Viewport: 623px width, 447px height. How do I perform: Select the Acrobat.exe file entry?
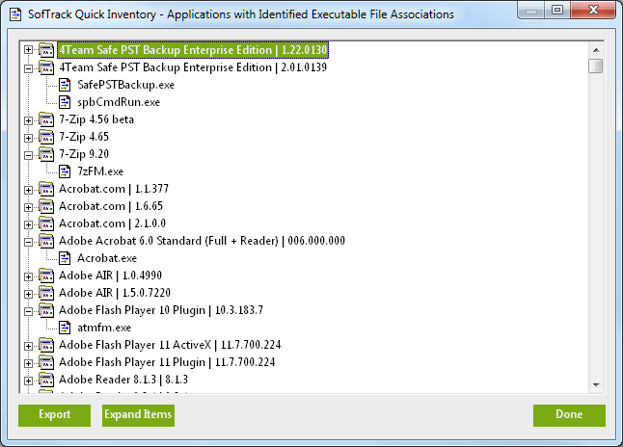coord(107,258)
